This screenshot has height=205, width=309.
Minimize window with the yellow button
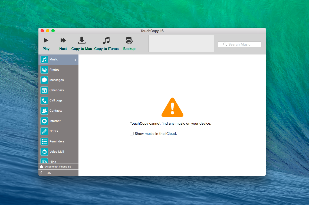pos(48,31)
